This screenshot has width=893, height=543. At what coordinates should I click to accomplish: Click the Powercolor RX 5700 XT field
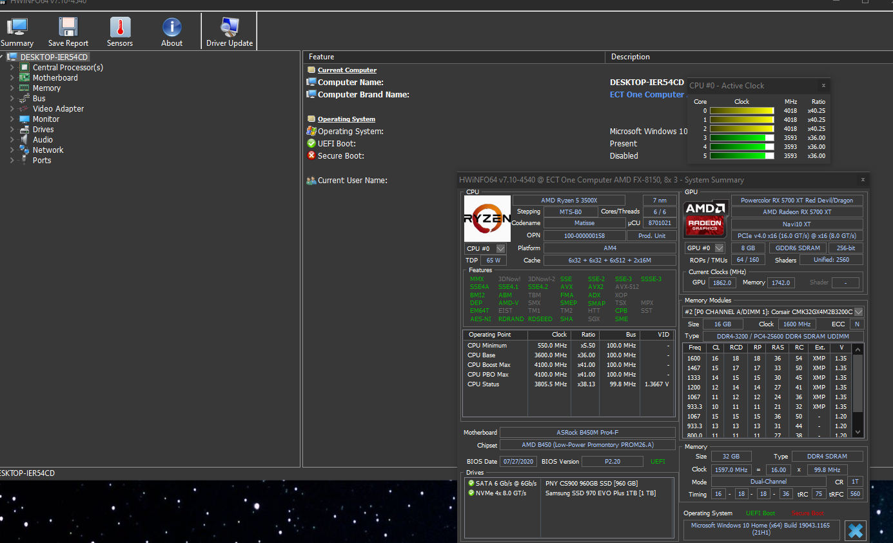pyautogui.click(x=797, y=201)
